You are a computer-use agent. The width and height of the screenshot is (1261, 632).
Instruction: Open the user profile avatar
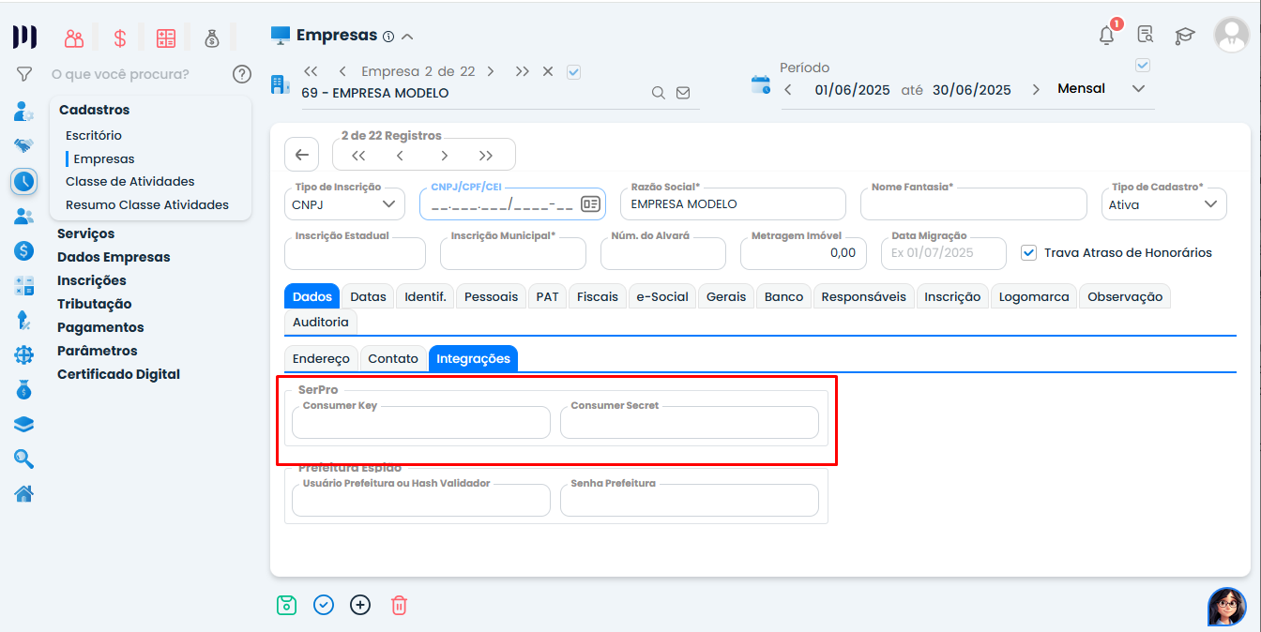tap(1231, 35)
